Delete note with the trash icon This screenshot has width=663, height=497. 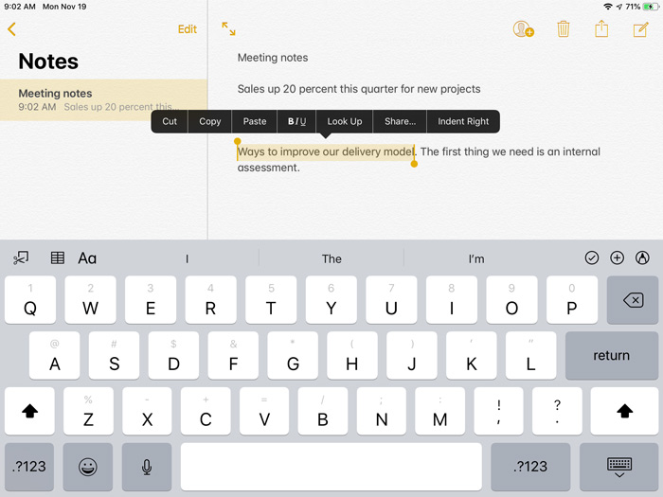pos(564,29)
